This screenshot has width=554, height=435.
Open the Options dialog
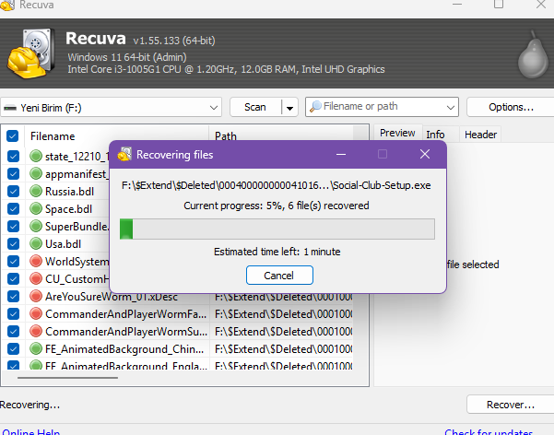coord(511,107)
